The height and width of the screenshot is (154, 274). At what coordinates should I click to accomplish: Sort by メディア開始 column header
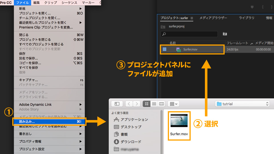pos(264,43)
